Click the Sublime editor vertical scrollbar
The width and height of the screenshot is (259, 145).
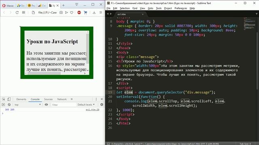click(257, 61)
